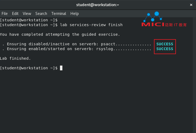The height and width of the screenshot is (133, 196).
Task: Click the first SUCCESS status for psacct
Action: pos(165,44)
